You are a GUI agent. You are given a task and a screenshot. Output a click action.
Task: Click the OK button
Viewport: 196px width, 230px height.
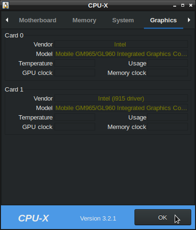[163, 217]
